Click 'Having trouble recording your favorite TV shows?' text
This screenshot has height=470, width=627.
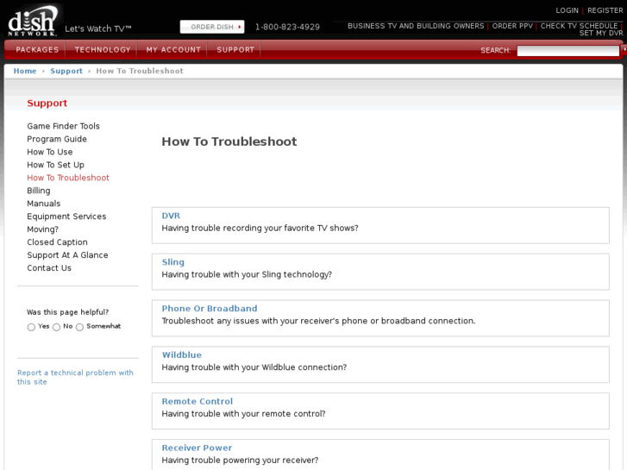pyautogui.click(x=260, y=228)
